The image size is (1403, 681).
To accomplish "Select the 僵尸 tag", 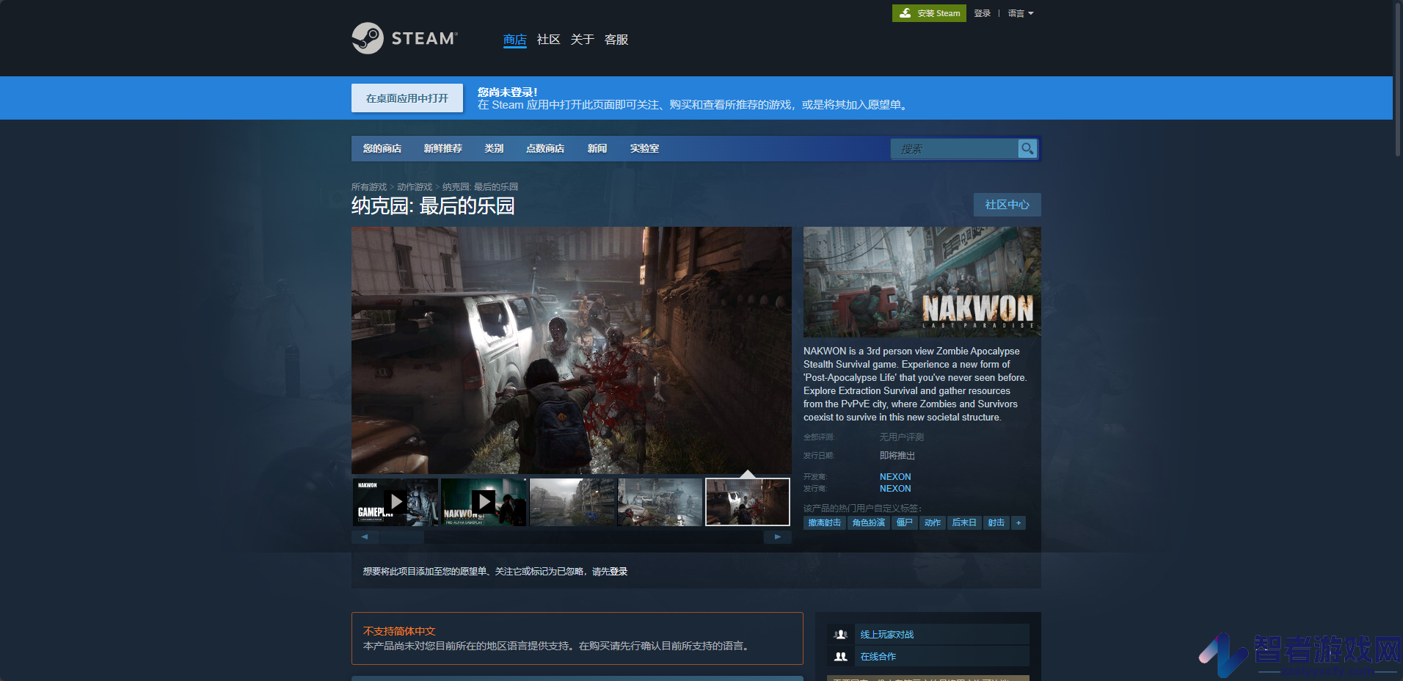I will [x=905, y=523].
